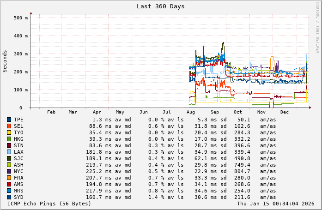Viewport: 322px width, 210px height.
Task: Click the 'ICMP Echo Pings (56 Bytes)' footer
Action: 49,204
